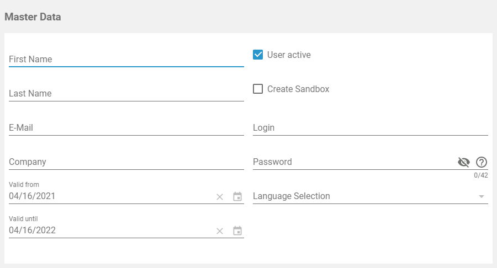497x268 pixels.
Task: Focus the Login input field
Action: [x=370, y=127]
